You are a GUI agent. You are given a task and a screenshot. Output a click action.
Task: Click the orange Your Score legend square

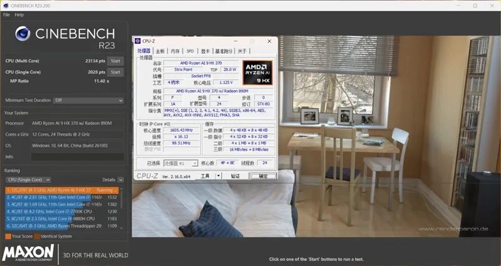(8, 236)
